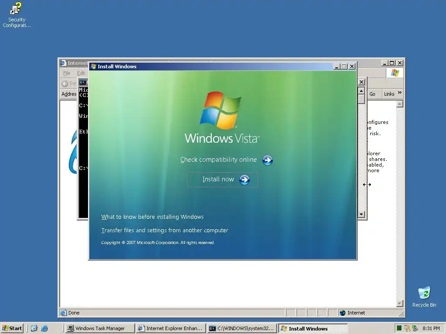Image resolution: width=446 pixels, height=334 pixels.
Task: Click Check compatibility online link
Action: (219, 160)
